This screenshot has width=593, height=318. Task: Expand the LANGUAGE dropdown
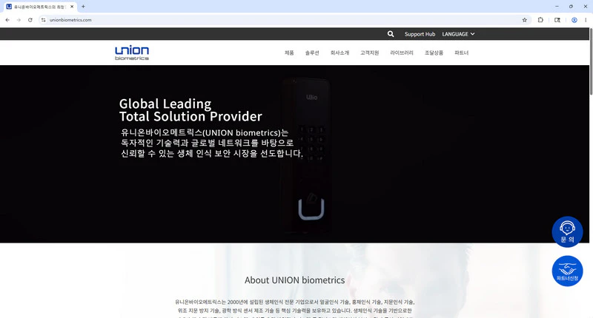tap(458, 34)
